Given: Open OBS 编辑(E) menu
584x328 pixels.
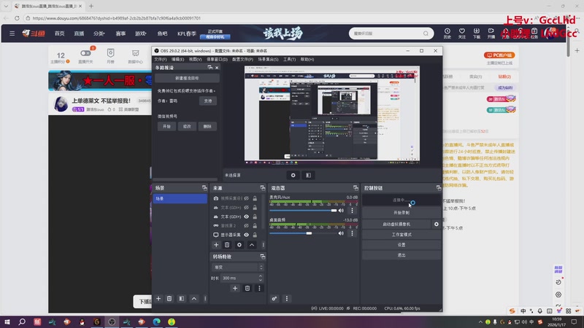Looking at the screenshot, I should 177,60.
